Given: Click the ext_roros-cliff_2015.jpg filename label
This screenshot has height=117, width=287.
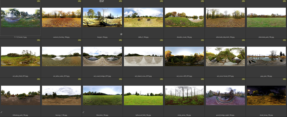Looking at the screenshot, I should coord(184,76).
